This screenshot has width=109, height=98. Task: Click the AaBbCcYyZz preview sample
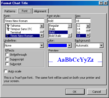75,60
